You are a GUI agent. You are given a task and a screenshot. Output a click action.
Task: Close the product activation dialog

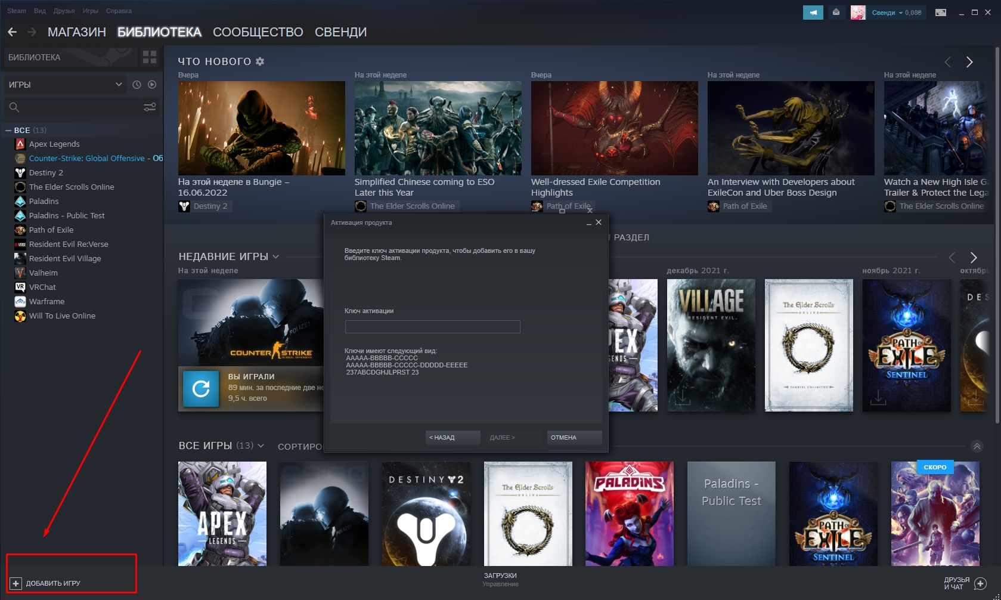point(599,222)
